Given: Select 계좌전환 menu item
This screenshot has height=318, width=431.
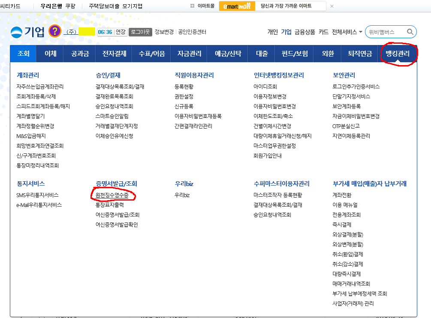Looking at the screenshot, I should [342, 195].
